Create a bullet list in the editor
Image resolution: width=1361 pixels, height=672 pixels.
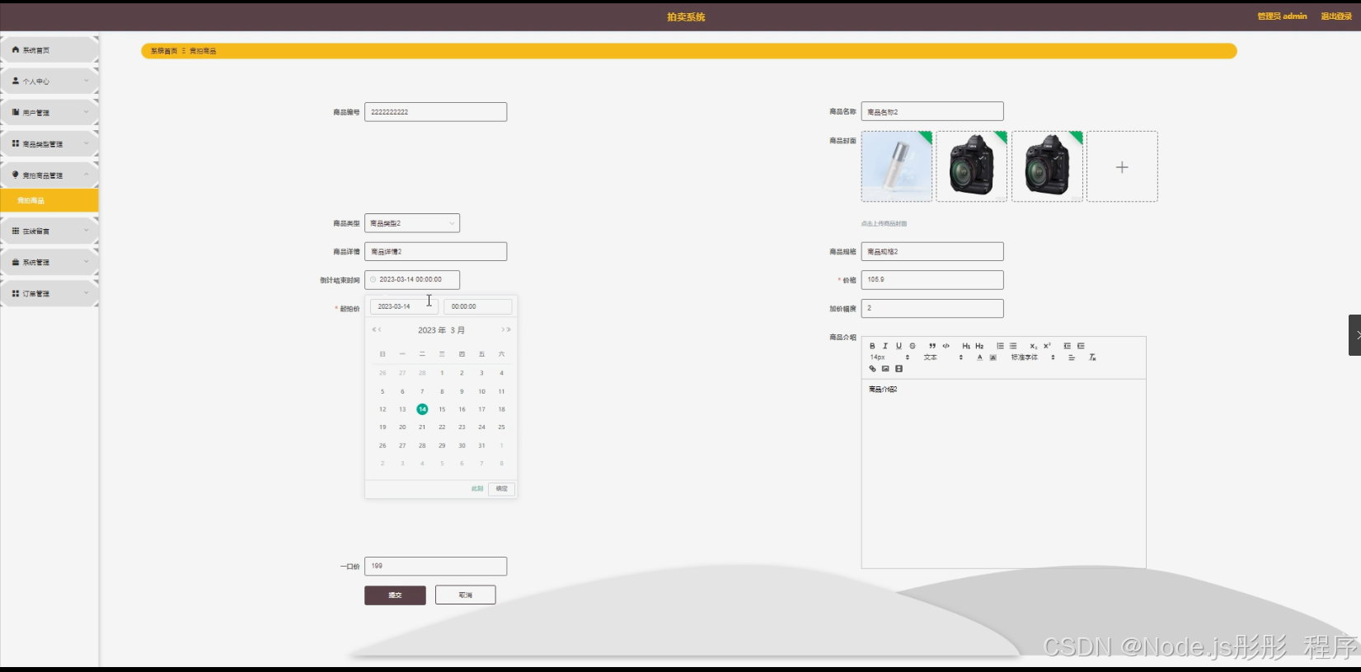[1013, 346]
